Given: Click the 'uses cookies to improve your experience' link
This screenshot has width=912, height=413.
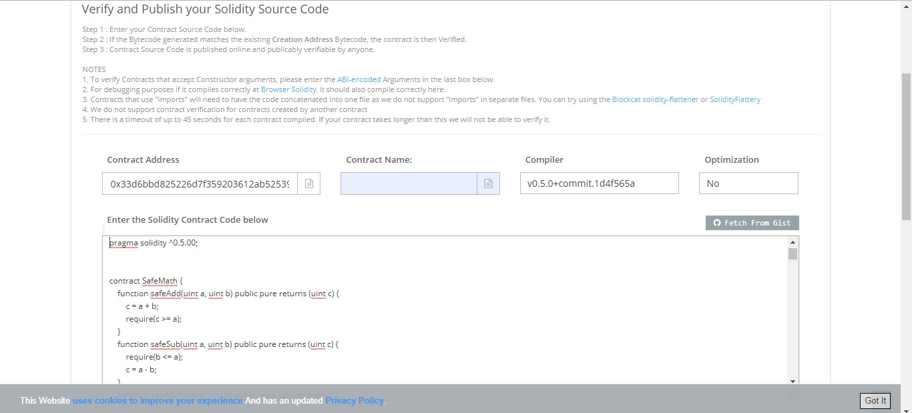Looking at the screenshot, I should (x=158, y=401).
